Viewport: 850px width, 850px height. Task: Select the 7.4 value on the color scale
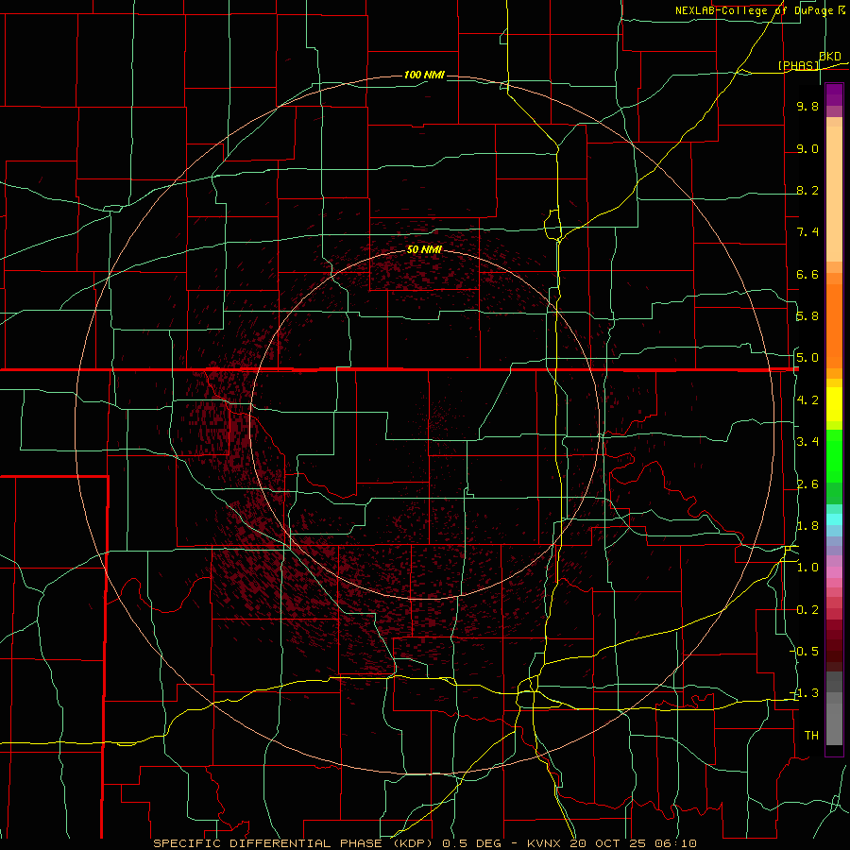807,232
